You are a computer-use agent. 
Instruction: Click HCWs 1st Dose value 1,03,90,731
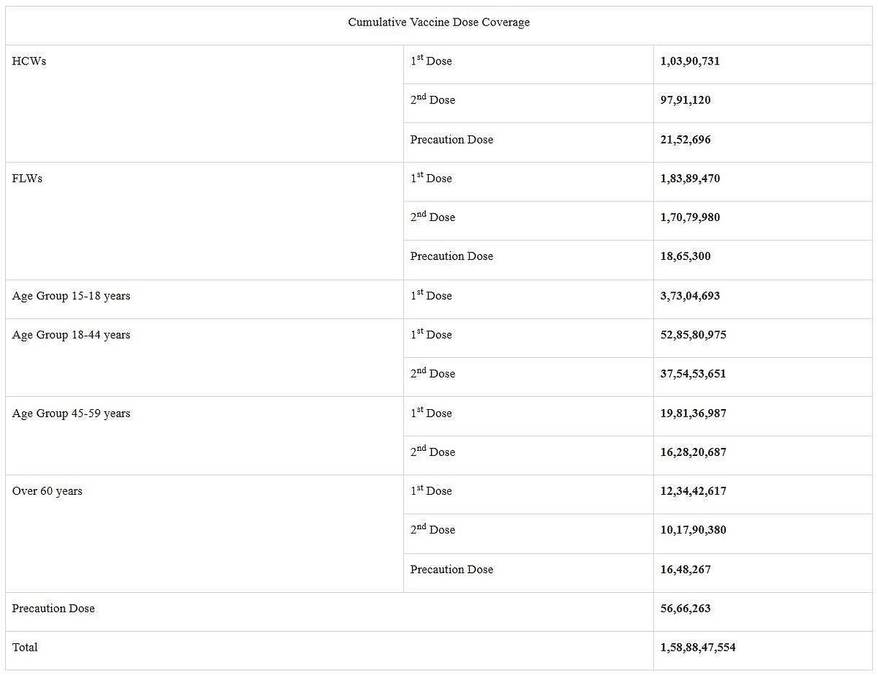689,61
